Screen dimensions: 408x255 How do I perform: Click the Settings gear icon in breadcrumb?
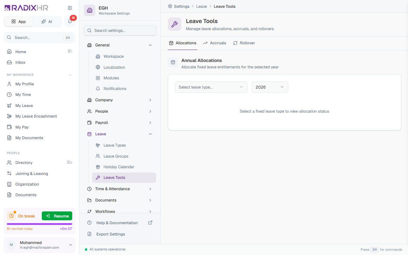[170, 6]
